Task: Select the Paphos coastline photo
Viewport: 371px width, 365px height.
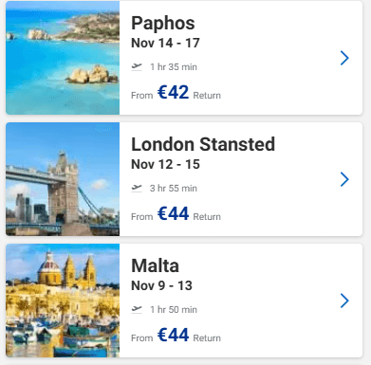Action: click(x=63, y=58)
